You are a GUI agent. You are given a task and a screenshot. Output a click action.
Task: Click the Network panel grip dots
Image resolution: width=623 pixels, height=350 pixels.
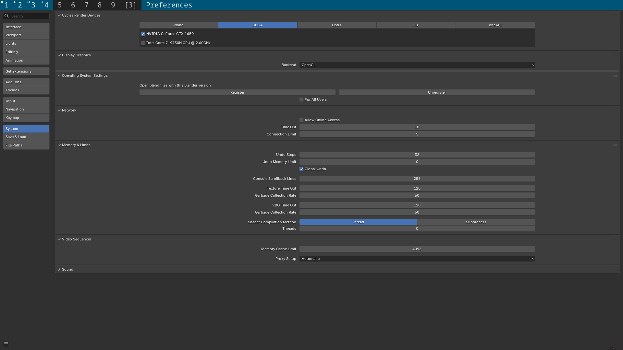point(615,111)
